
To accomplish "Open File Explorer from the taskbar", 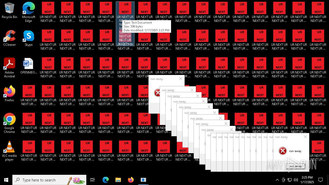I will (x=118, y=180).
